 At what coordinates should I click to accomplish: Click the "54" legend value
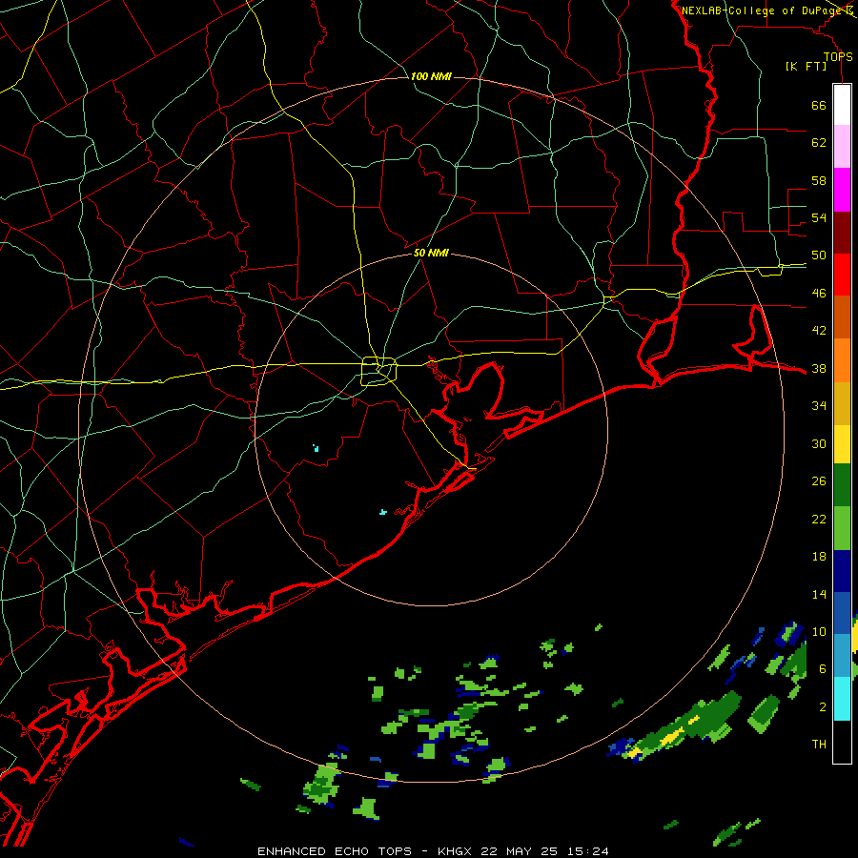coord(819,217)
